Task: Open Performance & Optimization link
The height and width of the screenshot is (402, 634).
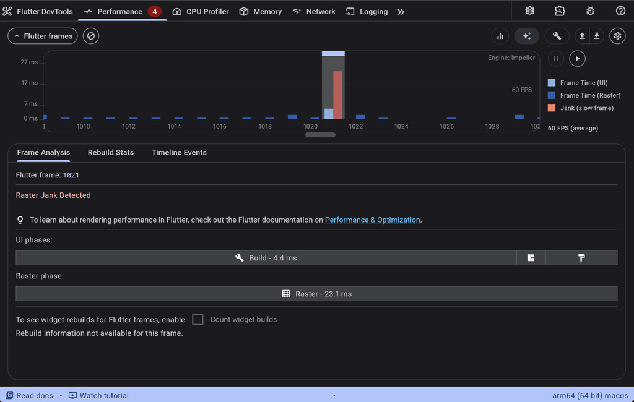Action: [372, 220]
